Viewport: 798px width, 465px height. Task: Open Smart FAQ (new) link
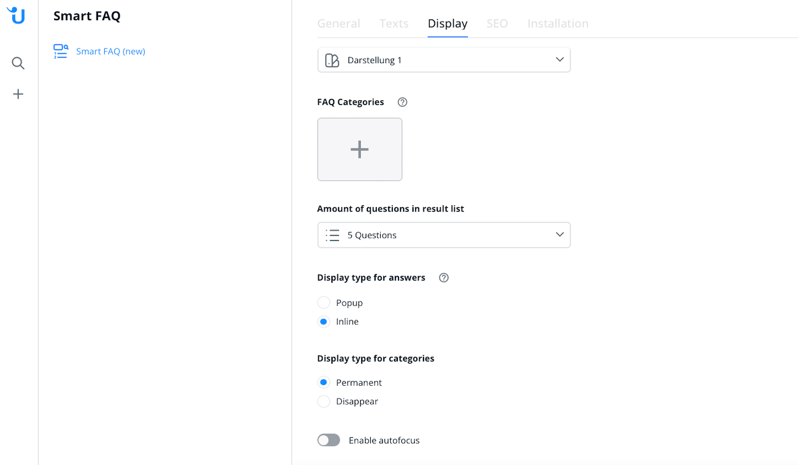[x=110, y=51]
